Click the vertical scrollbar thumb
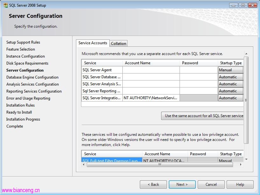 pyautogui.click(x=246, y=100)
